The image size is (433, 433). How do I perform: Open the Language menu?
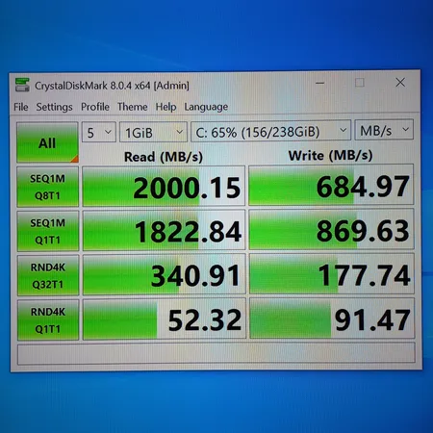pos(206,107)
